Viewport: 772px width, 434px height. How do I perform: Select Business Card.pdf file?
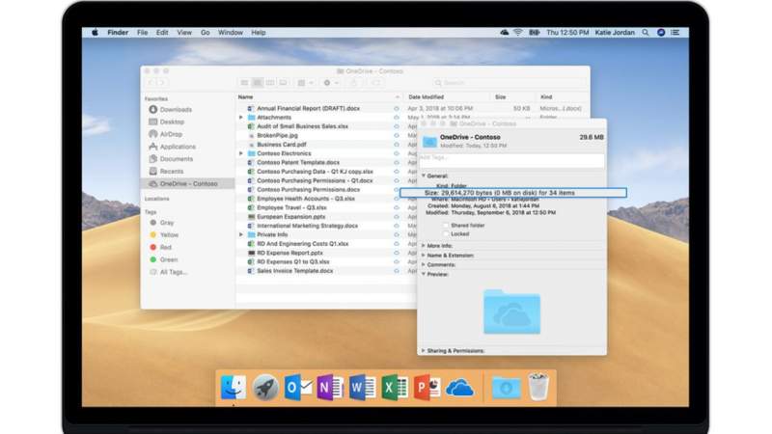(282, 145)
